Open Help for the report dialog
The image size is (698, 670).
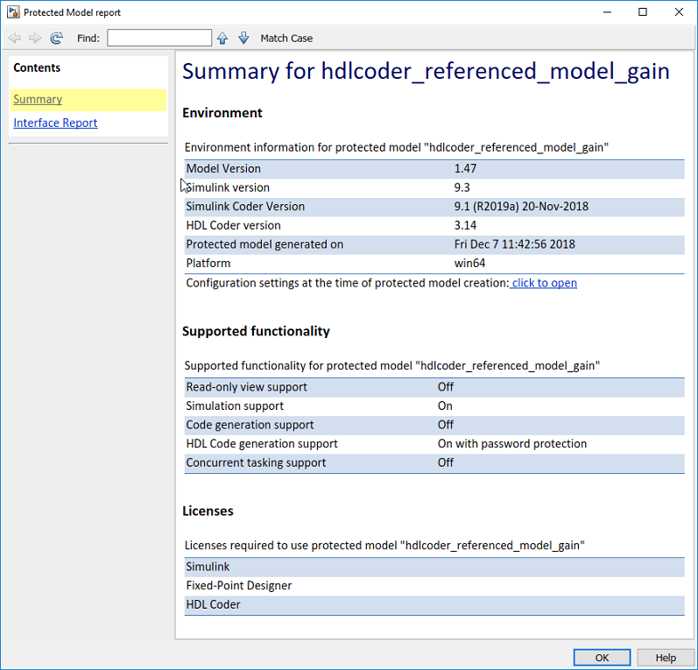(x=666, y=658)
